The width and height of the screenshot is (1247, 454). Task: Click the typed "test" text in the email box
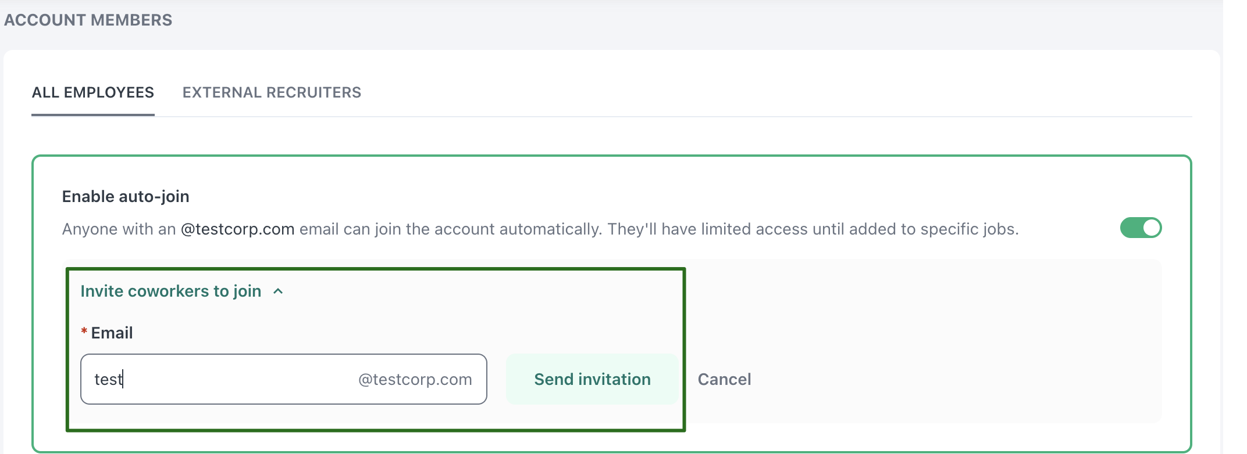pyautogui.click(x=108, y=380)
